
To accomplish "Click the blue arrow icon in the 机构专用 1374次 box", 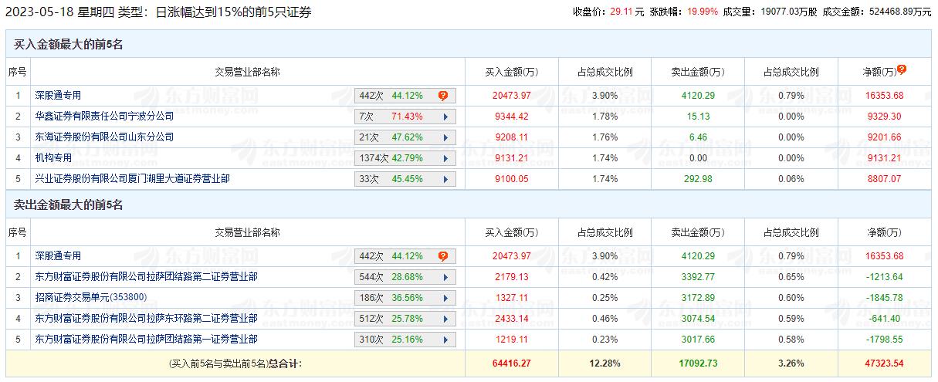I will (x=445, y=158).
